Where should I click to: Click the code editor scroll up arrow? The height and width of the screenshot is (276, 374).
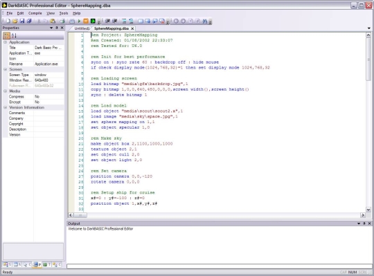pos(368,35)
